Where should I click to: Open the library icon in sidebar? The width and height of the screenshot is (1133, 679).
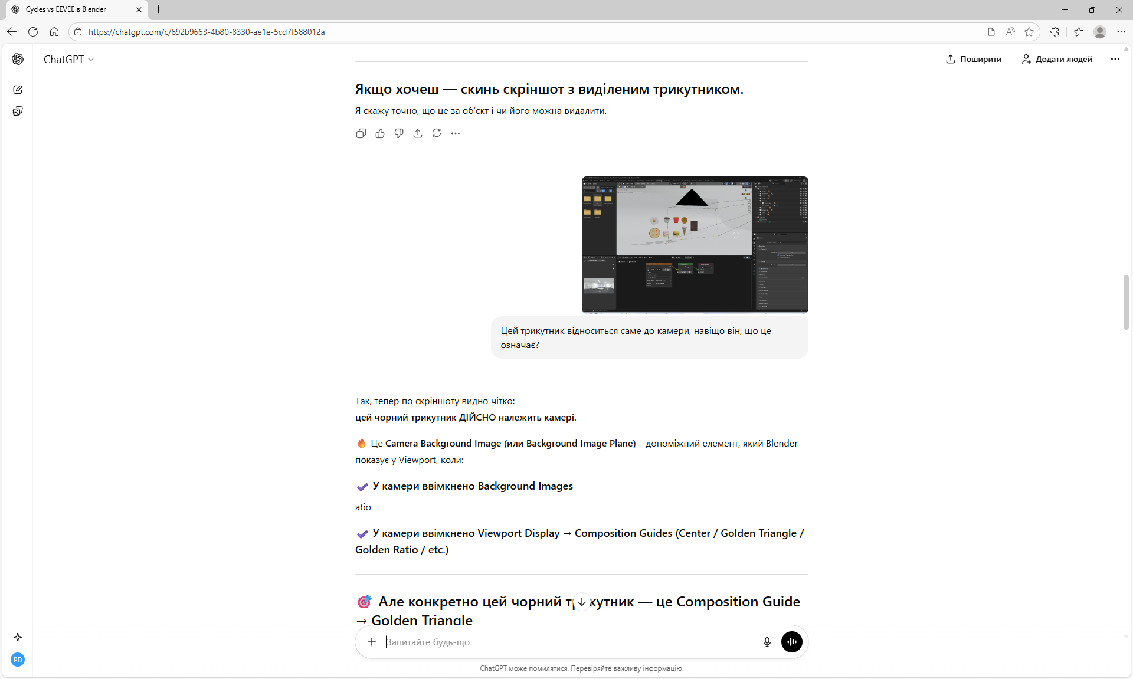pos(18,111)
